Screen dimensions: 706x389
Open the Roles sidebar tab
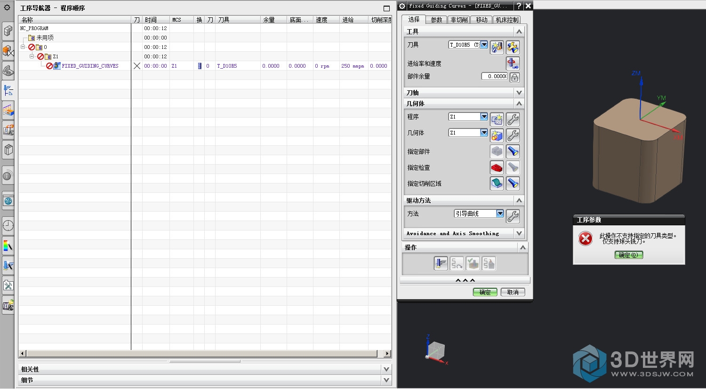pyautogui.click(x=8, y=305)
